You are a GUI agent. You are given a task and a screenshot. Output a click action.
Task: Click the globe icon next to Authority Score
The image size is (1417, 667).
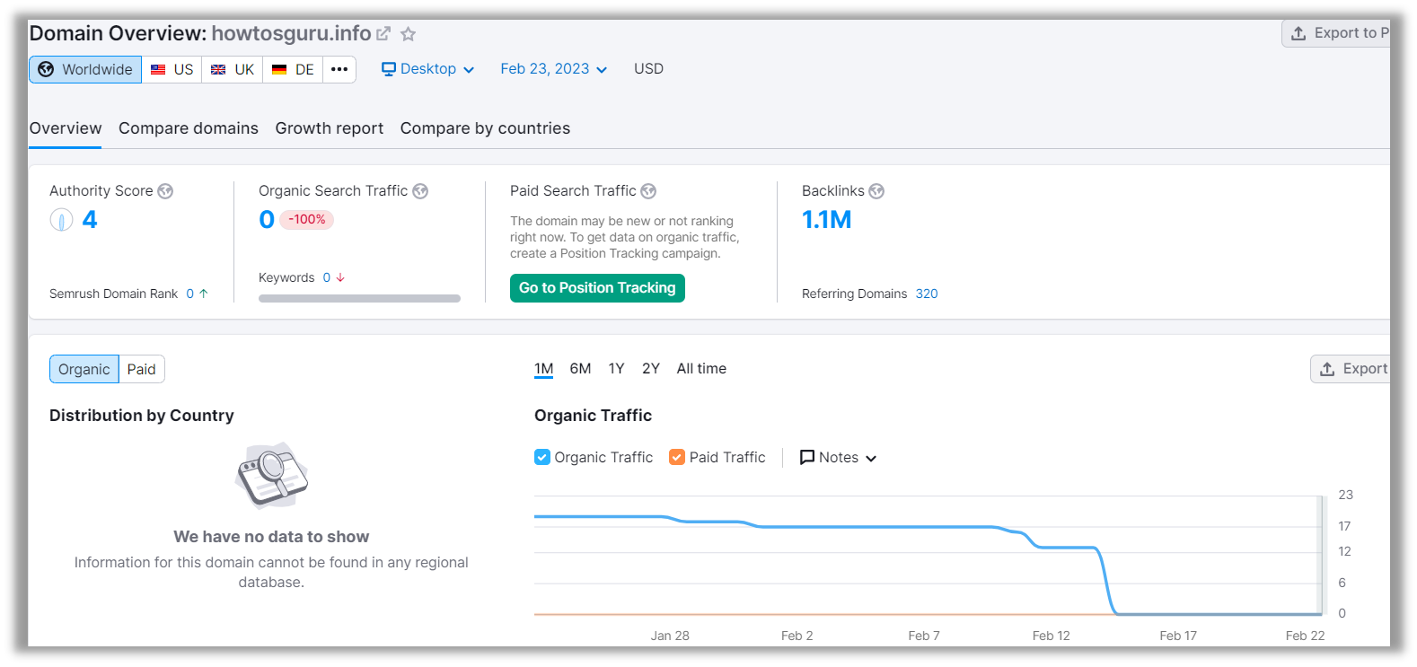[x=165, y=191]
